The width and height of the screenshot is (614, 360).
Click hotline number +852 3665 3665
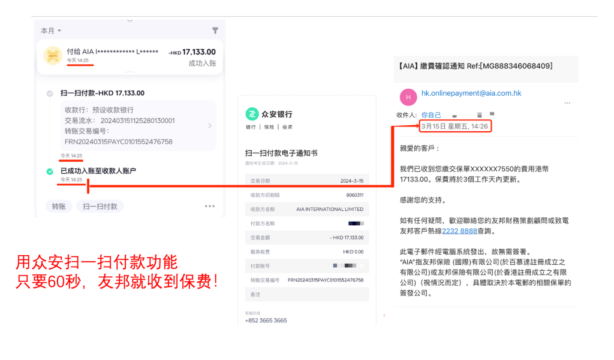pos(266,320)
